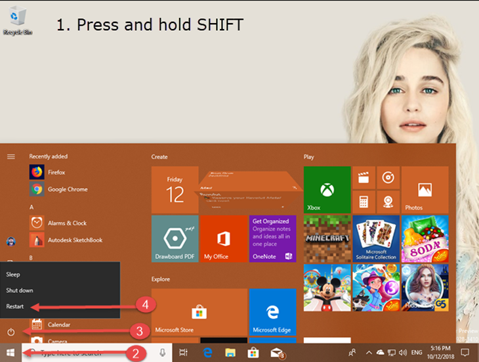Open the Candy Crush Soda tile
Screen dimensions: 479x362
[x=425, y=238]
